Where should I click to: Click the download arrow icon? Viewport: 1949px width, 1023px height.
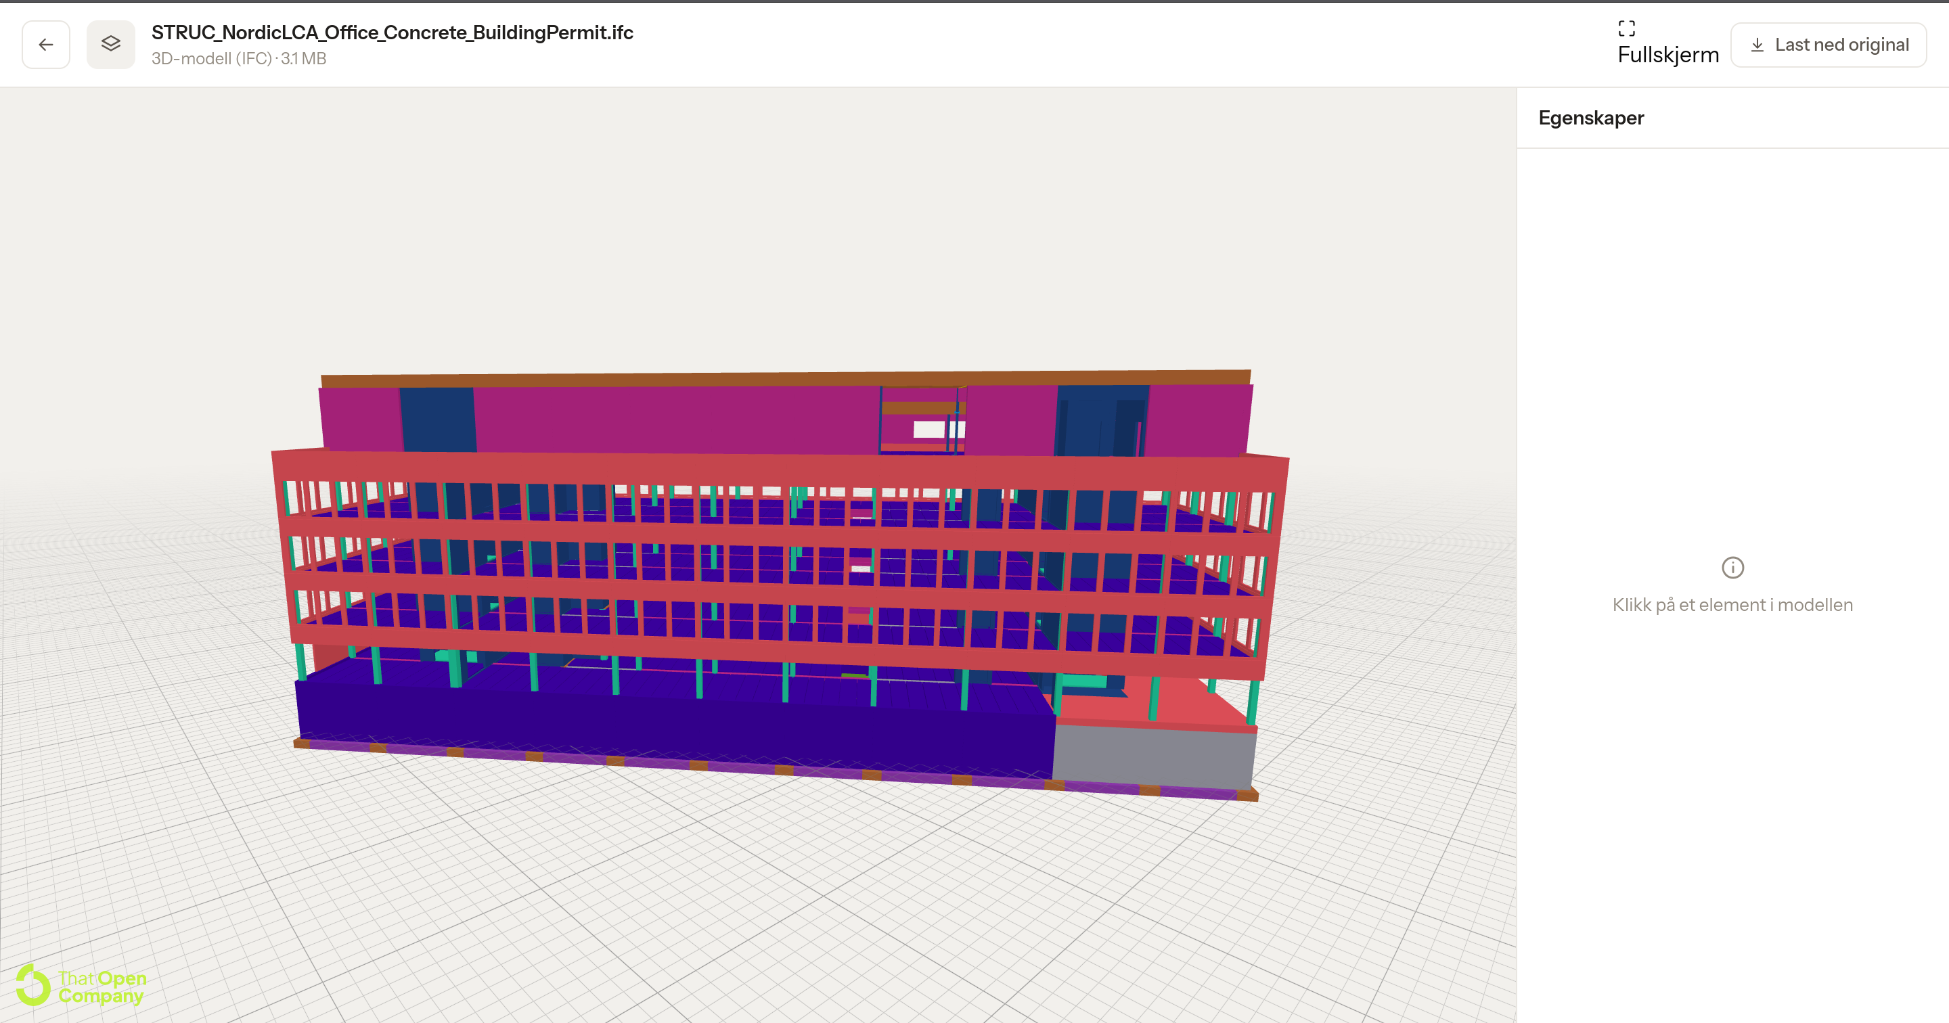(x=1757, y=45)
